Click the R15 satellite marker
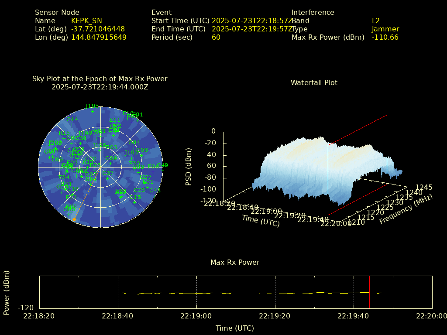Screen dimensions: 447x335 click(64, 138)
